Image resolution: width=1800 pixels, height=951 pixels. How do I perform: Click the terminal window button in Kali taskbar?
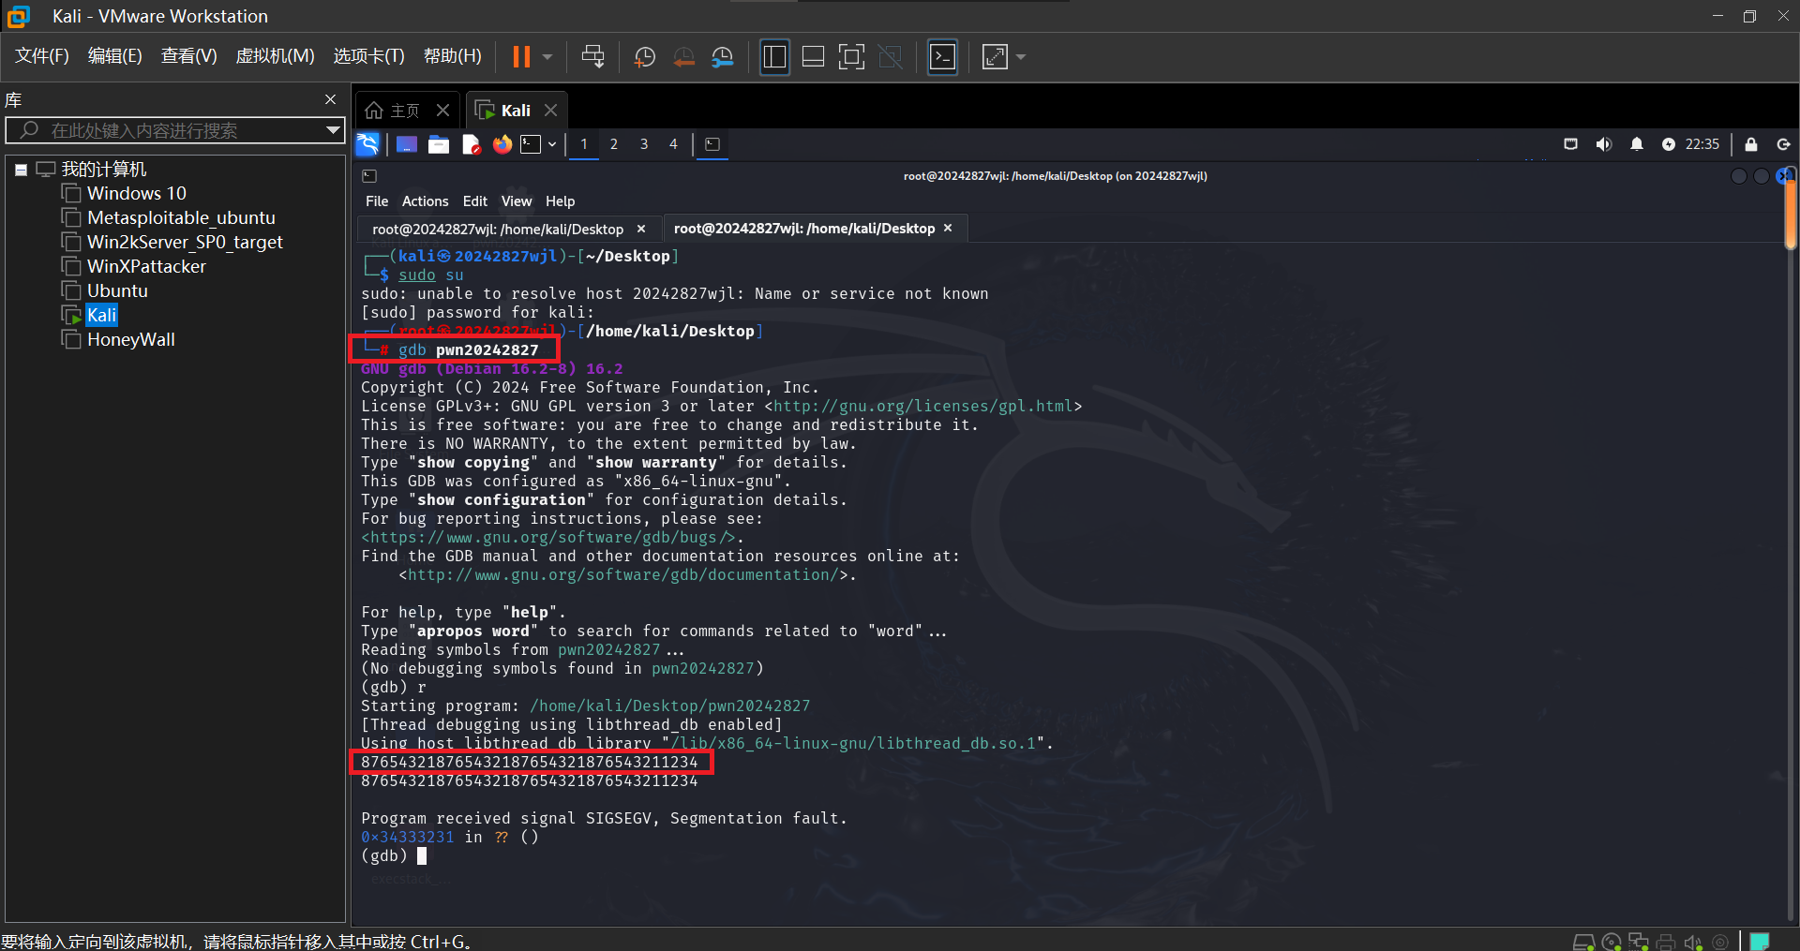(x=712, y=144)
